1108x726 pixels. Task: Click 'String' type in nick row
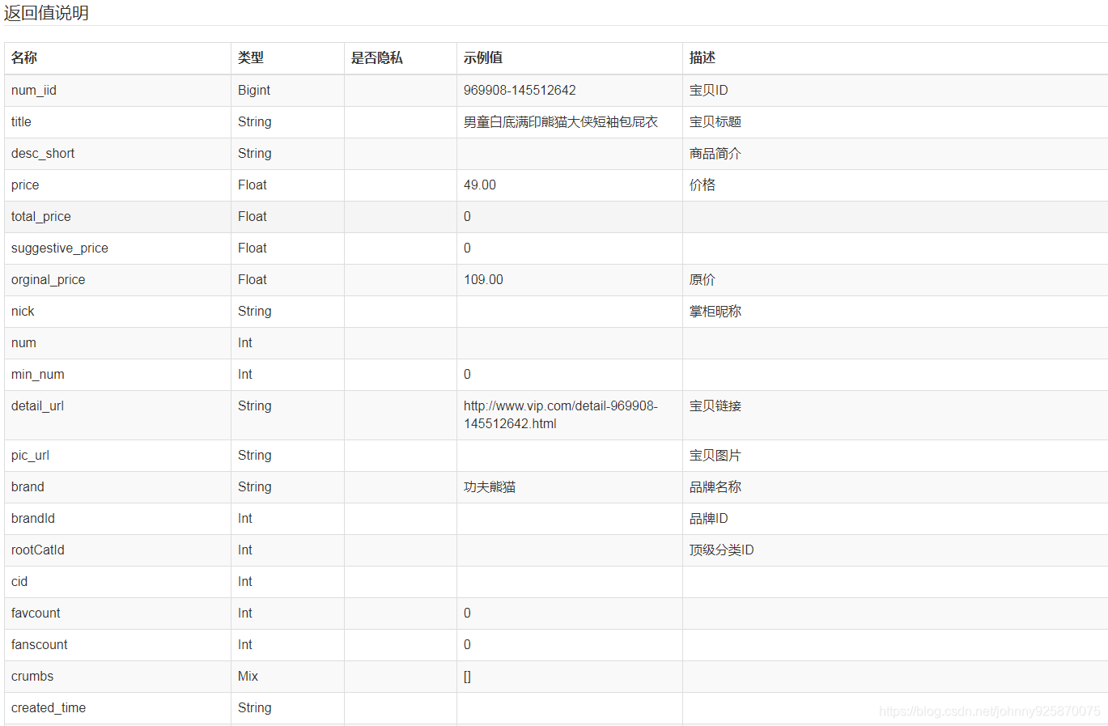[x=255, y=311]
